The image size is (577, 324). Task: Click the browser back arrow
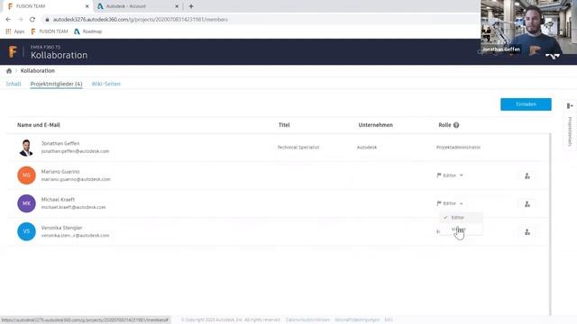click(x=8, y=20)
